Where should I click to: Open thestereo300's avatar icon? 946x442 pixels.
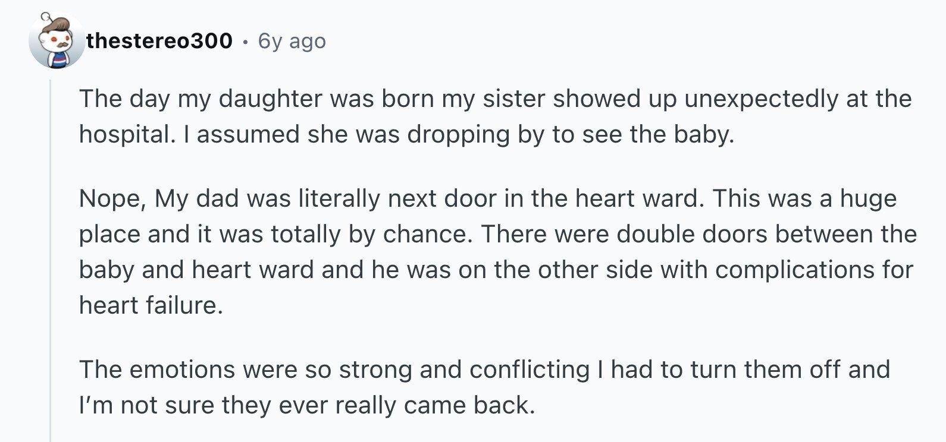[x=57, y=40]
